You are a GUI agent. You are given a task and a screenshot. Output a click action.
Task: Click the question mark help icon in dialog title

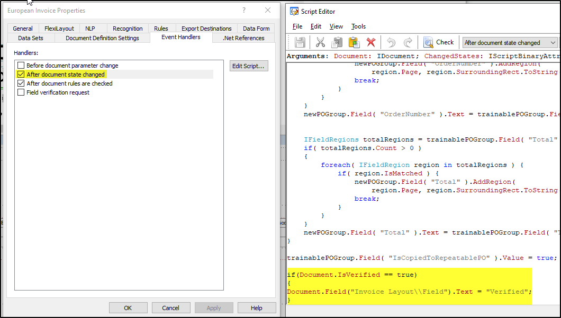pos(244,11)
